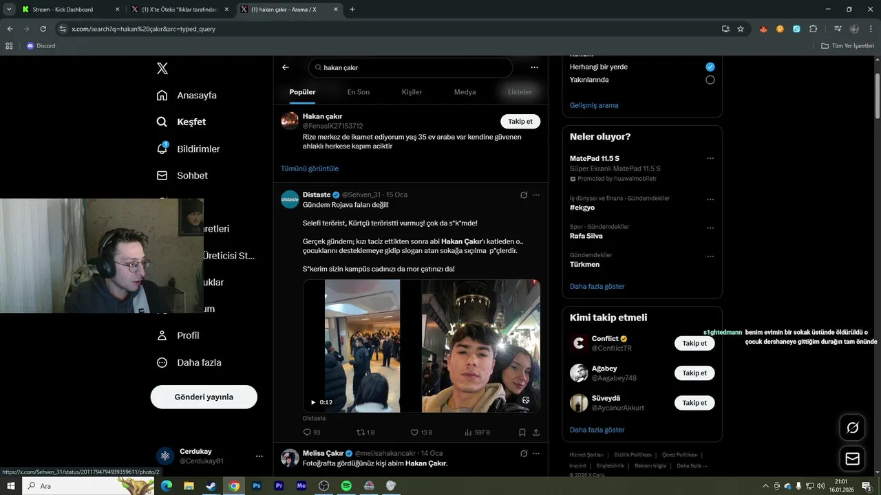Bookmark the Distaste post
Screen dimensions: 881x495
522,432
